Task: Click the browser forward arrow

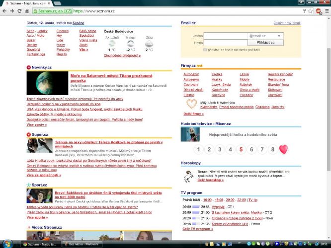Action: click(x=12, y=11)
